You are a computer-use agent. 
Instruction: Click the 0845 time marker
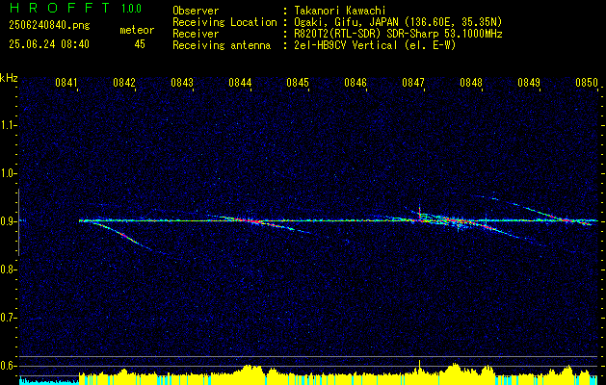click(x=298, y=83)
